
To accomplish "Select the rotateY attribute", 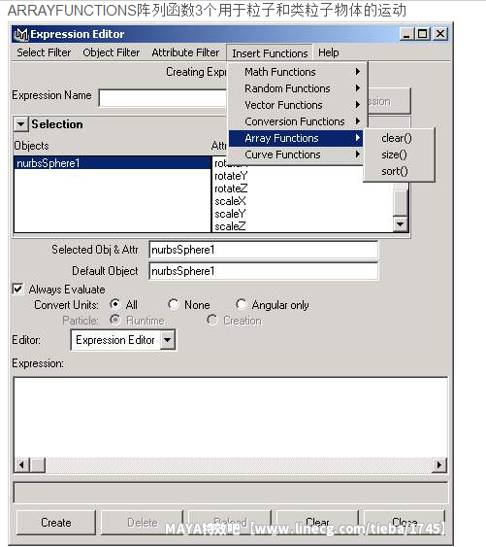I will 231,176.
